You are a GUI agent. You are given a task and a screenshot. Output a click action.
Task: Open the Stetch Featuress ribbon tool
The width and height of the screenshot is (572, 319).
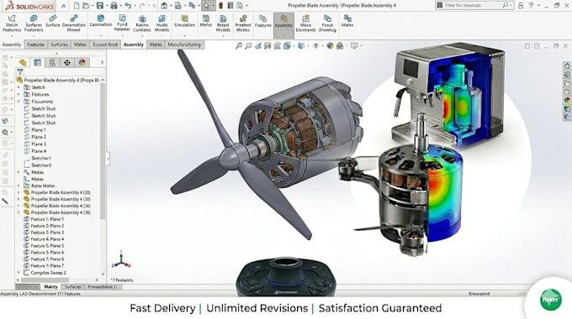pos(12,24)
